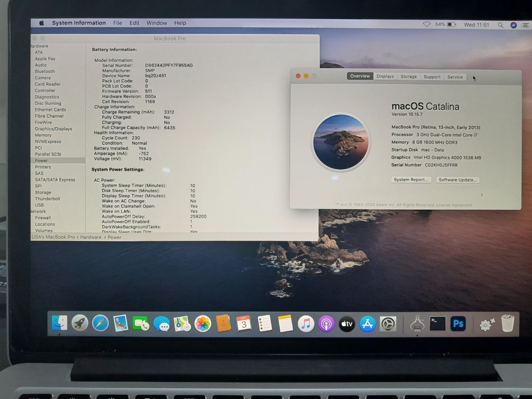Viewport: 532px width, 399px height.
Task: Click the Software Update button
Action: [x=458, y=180]
